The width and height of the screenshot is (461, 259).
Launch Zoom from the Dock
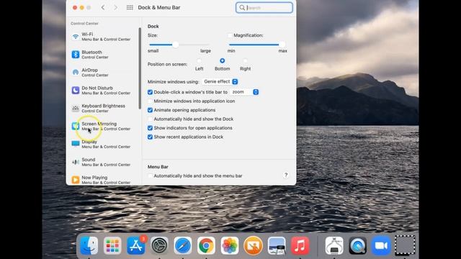pos(381,245)
